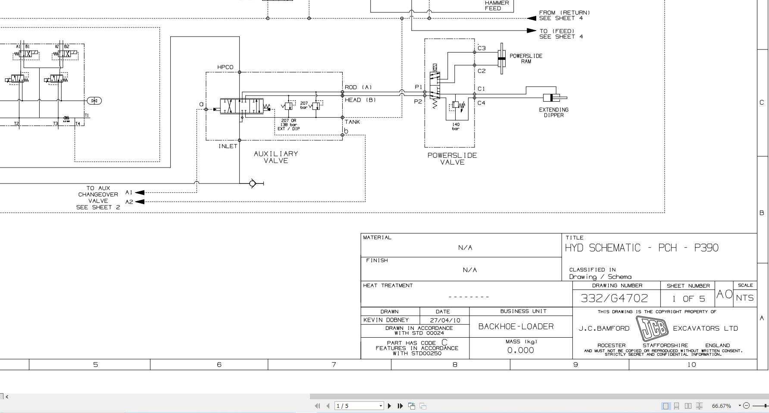The width and height of the screenshot is (769, 413).
Task: Click the HPCO port label
Action: [225, 67]
